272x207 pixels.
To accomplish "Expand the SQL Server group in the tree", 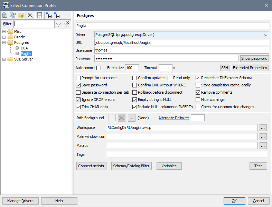I will pos(4,59).
